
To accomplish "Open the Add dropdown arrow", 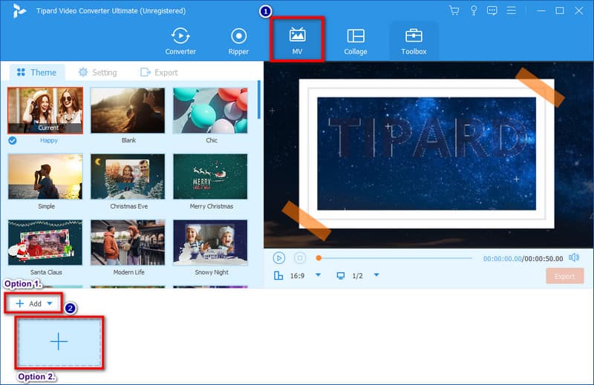I will (50, 303).
